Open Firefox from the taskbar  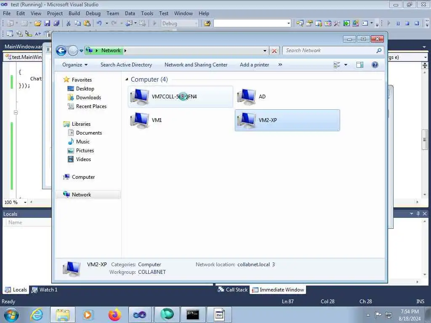tap(114, 315)
